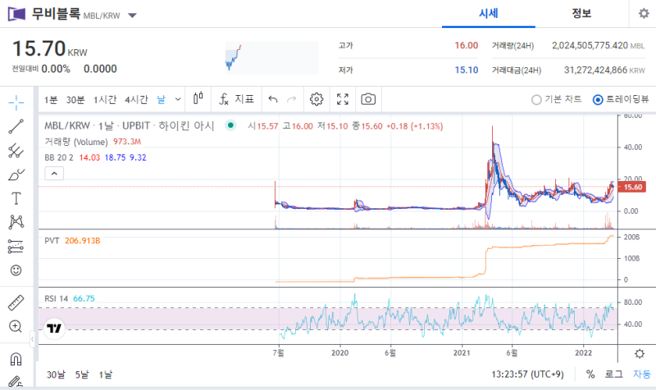Click the Movie Bloc coin logo
Screen dimensions: 656x390
pyautogui.click(x=16, y=14)
